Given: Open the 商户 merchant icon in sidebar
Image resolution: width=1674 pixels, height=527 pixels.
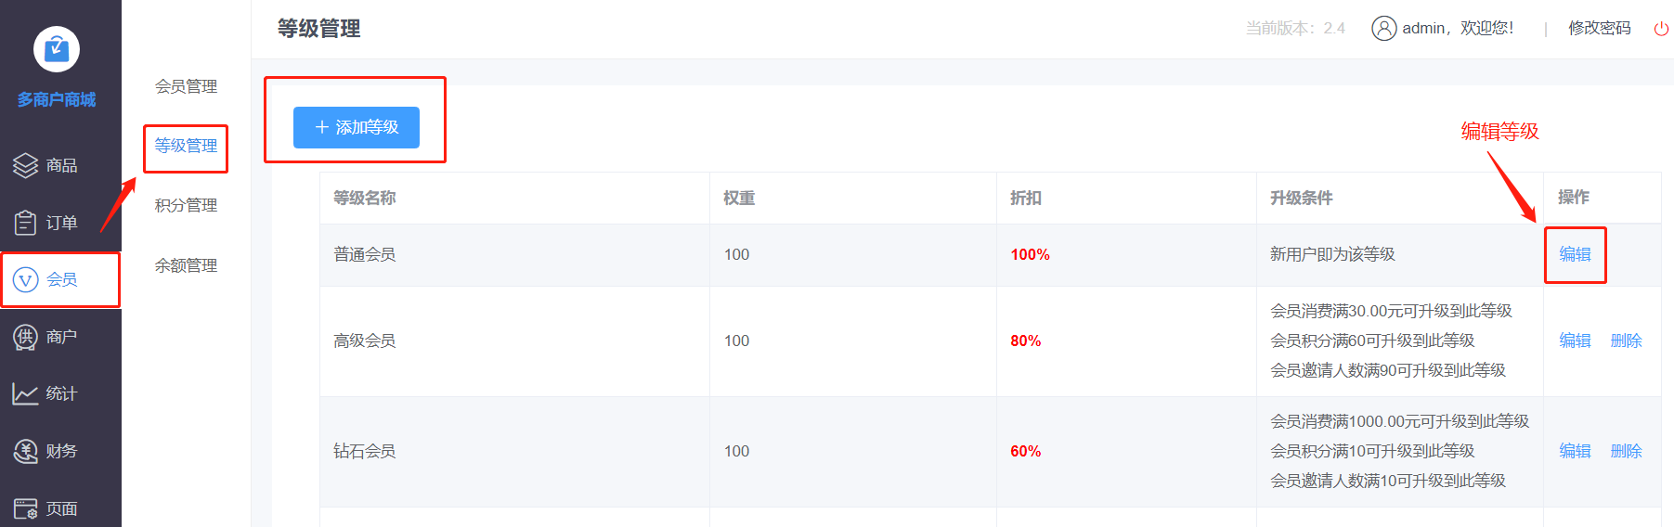Looking at the screenshot, I should [26, 337].
